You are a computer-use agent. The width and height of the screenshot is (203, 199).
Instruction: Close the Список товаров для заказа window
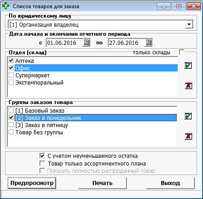(193, 6)
